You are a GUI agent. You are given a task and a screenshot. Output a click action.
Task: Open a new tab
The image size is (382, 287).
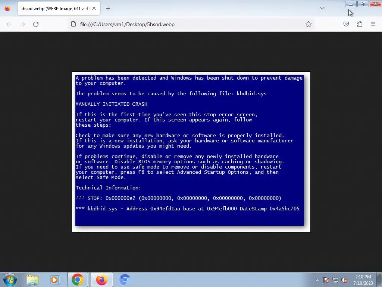pyautogui.click(x=108, y=9)
